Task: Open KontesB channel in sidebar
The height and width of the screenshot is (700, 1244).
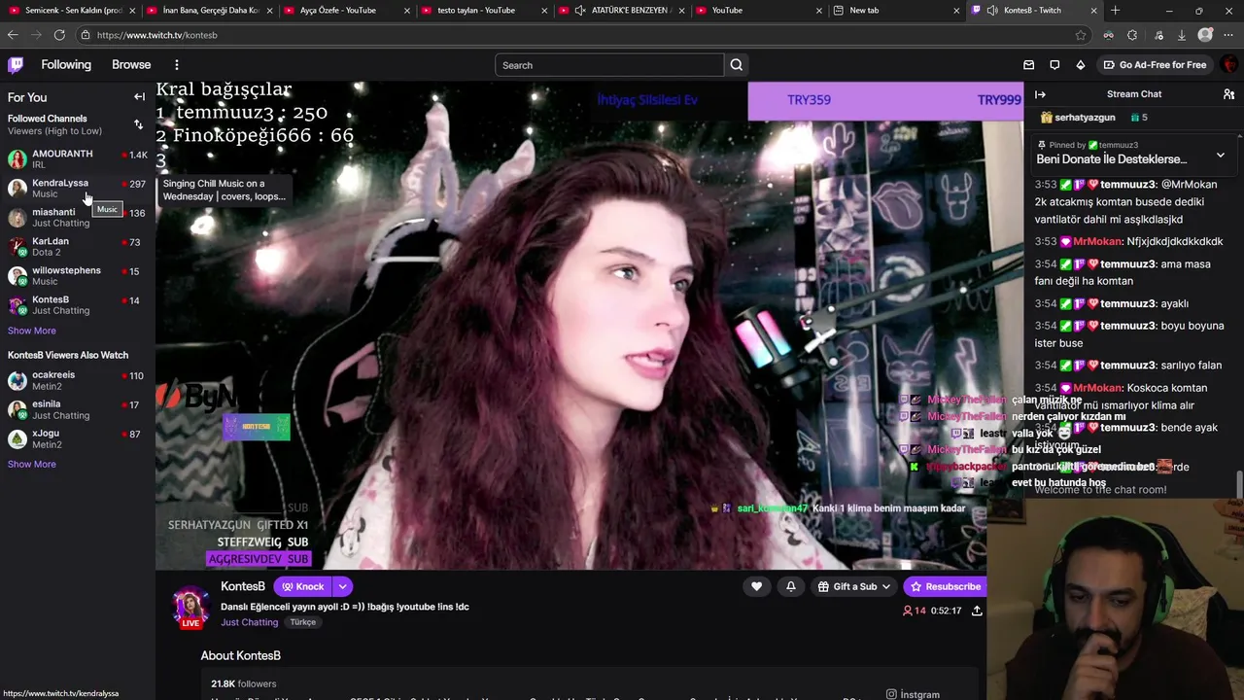Action: pyautogui.click(x=78, y=304)
